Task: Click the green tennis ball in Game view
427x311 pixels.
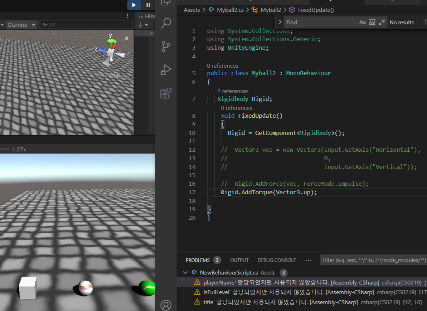Action: tap(147, 288)
